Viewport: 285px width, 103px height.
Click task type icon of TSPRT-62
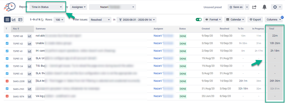click(x=7, y=43)
